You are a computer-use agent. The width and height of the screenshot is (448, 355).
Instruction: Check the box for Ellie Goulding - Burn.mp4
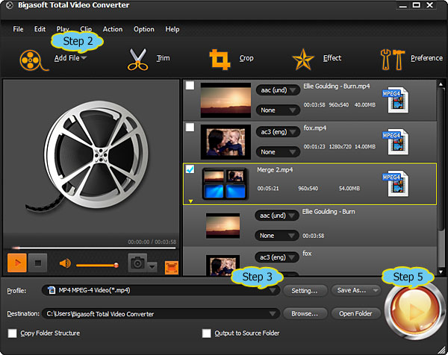tap(190, 86)
